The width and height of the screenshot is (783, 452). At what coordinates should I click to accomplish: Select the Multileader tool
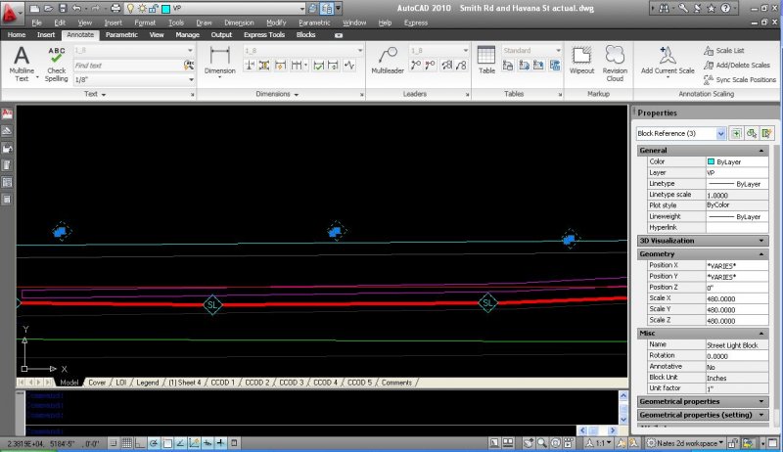coord(388,61)
